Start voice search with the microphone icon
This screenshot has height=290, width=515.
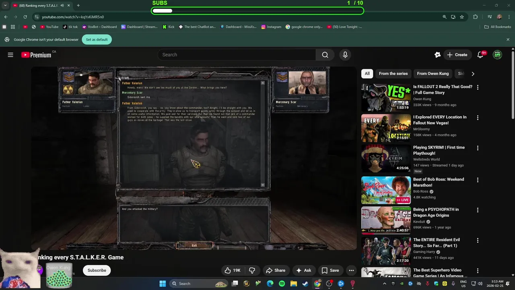[x=345, y=55]
